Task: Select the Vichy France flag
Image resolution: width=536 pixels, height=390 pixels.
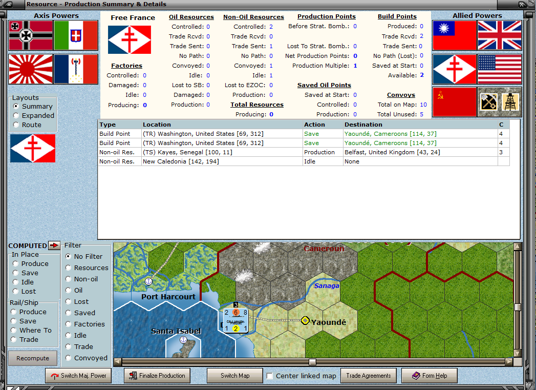Action: point(76,69)
